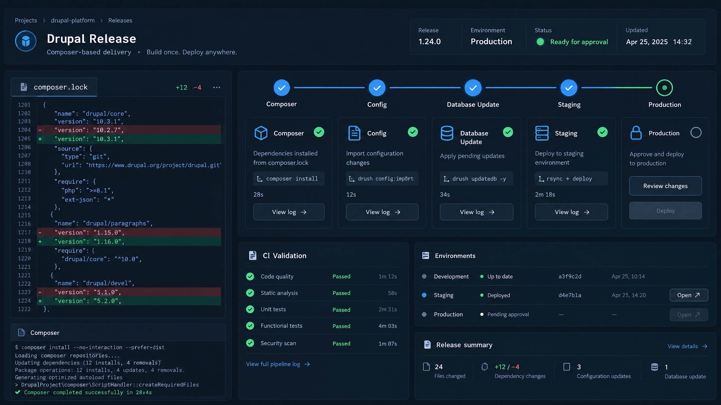
Task: Click the Files changed page icon
Action: [x=426, y=367]
